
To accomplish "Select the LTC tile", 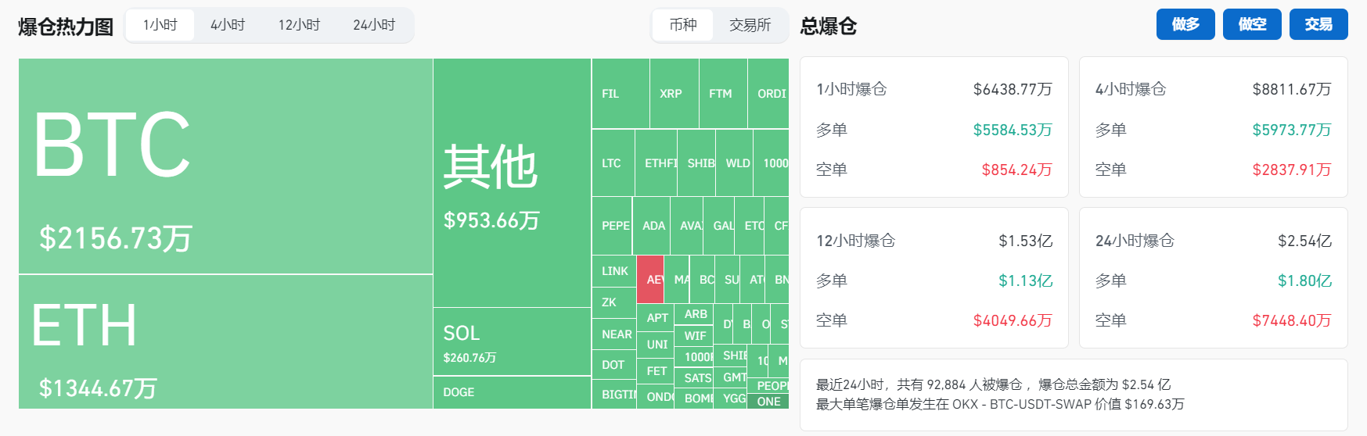I will pos(613,163).
